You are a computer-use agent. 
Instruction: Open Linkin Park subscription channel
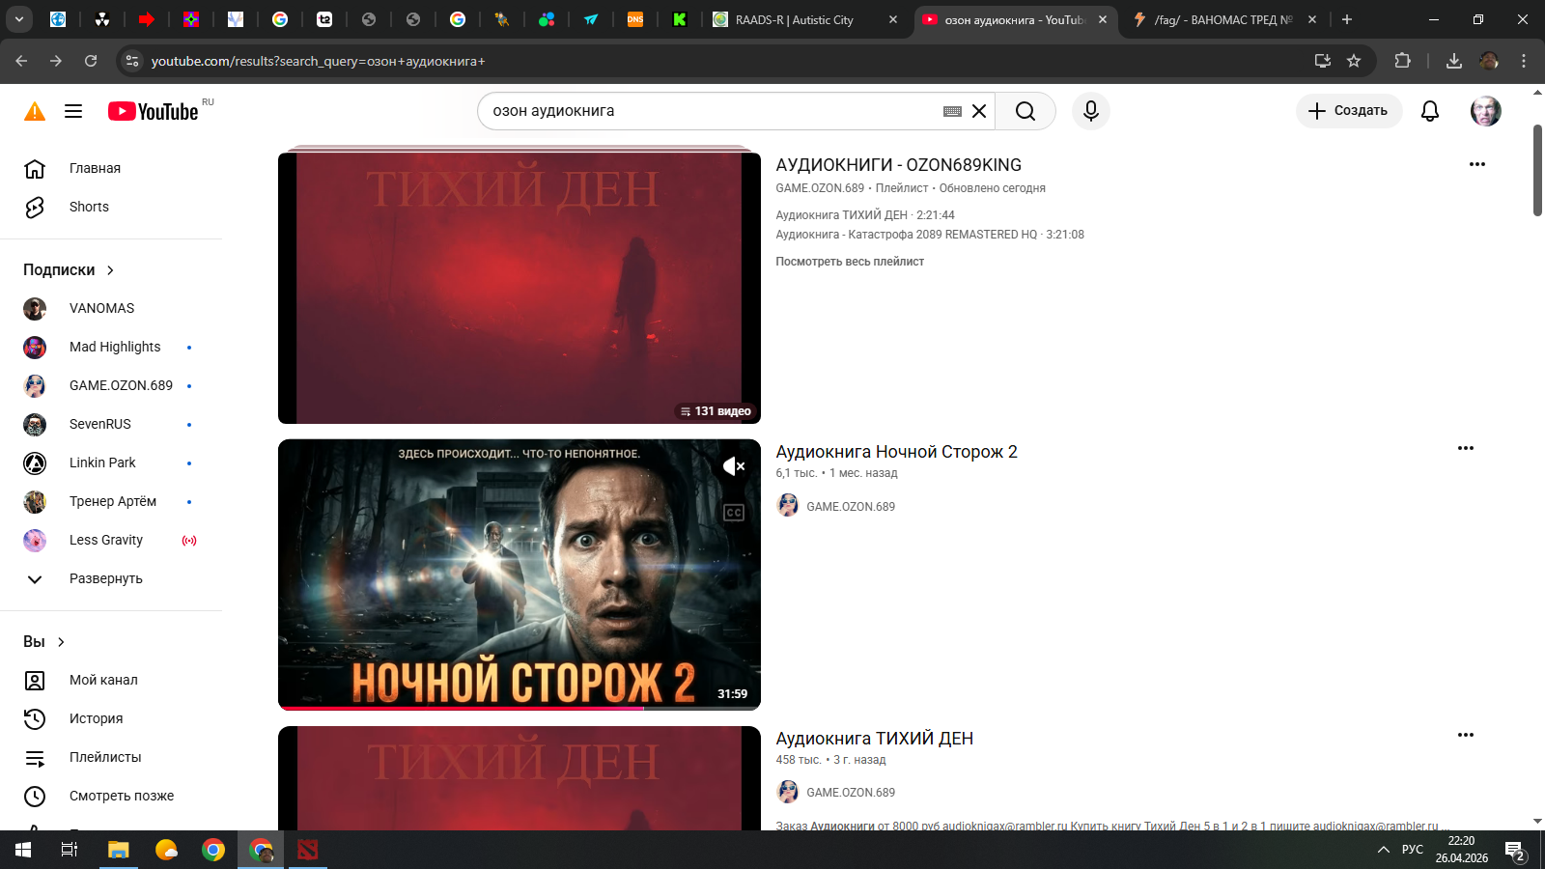(x=102, y=463)
